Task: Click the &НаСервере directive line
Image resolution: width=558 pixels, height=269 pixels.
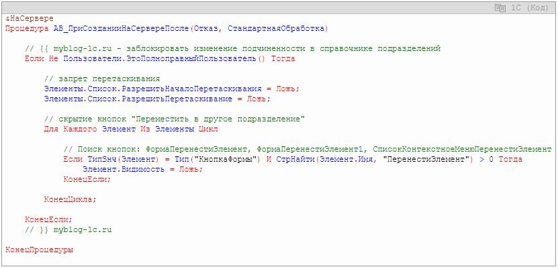Action: click(29, 19)
